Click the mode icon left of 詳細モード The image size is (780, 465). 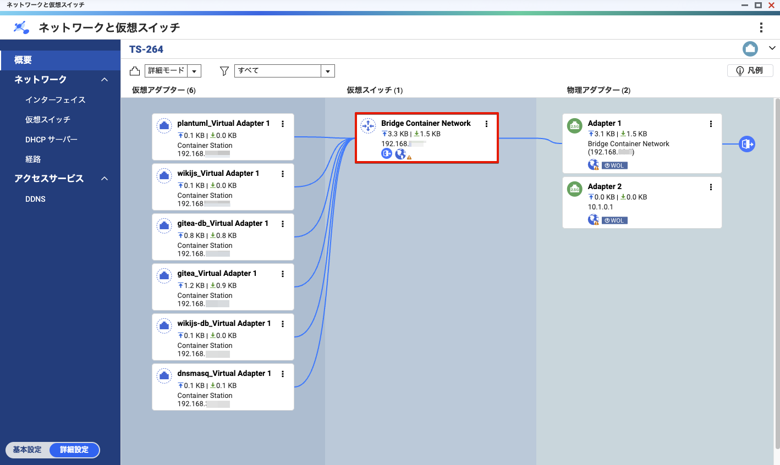coord(135,71)
